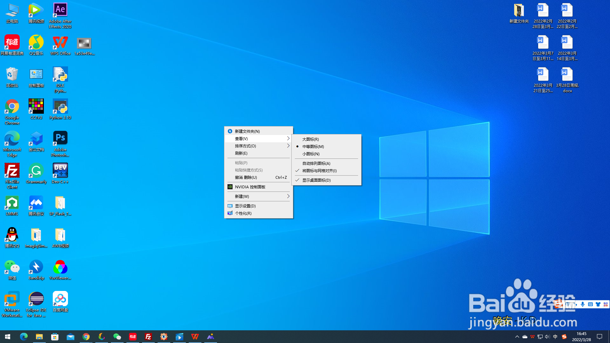Enable 自动排列图标(A) option
Viewport: 610px width, 343px height.
tap(316, 164)
